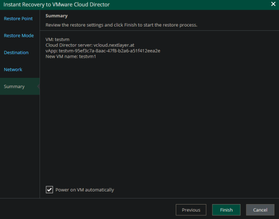The height and width of the screenshot is (219, 279).
Task: Click the 'New VM name: testvm1' line
Action: [71, 56]
